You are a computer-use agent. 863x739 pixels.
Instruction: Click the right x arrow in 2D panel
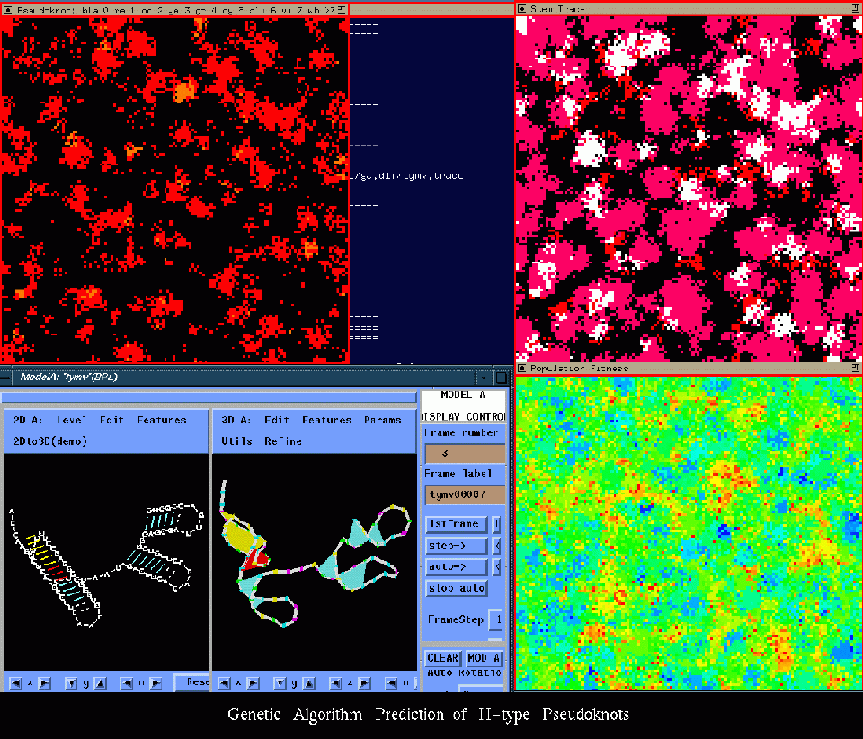coord(44,683)
